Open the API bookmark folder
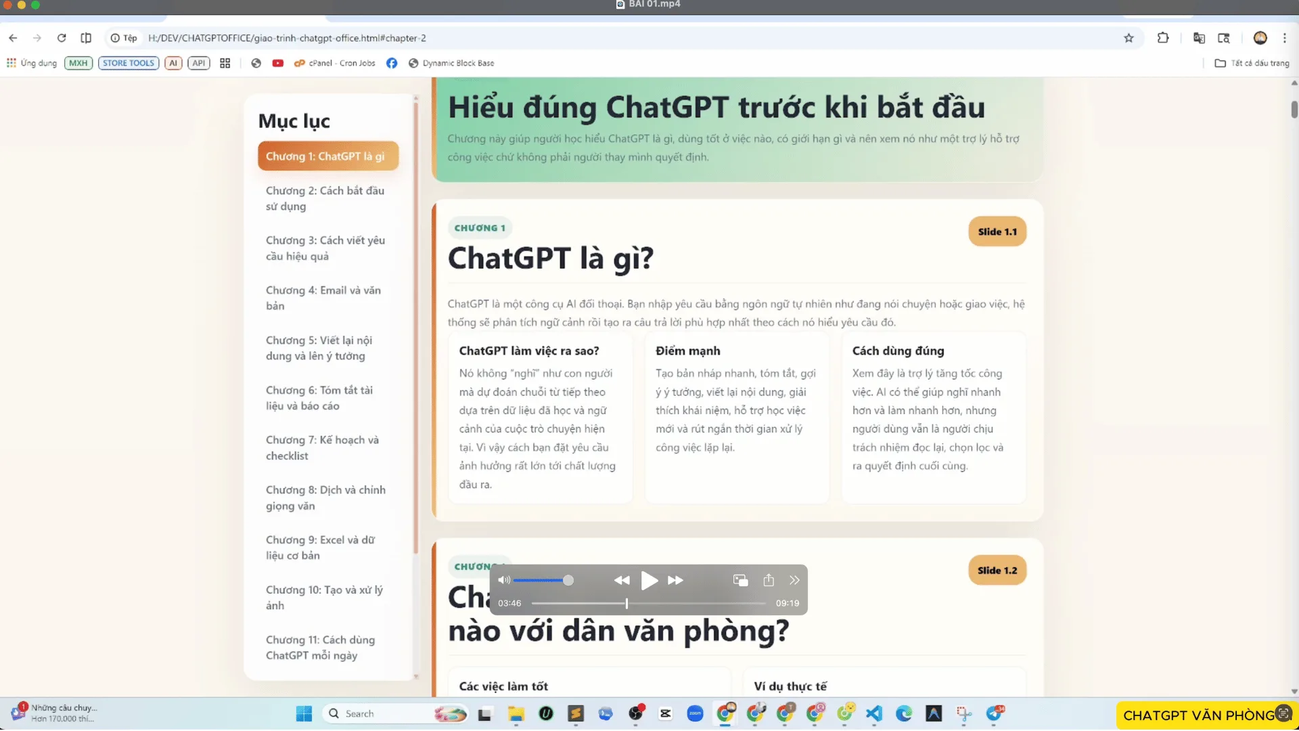This screenshot has width=1299, height=731. coord(198,63)
